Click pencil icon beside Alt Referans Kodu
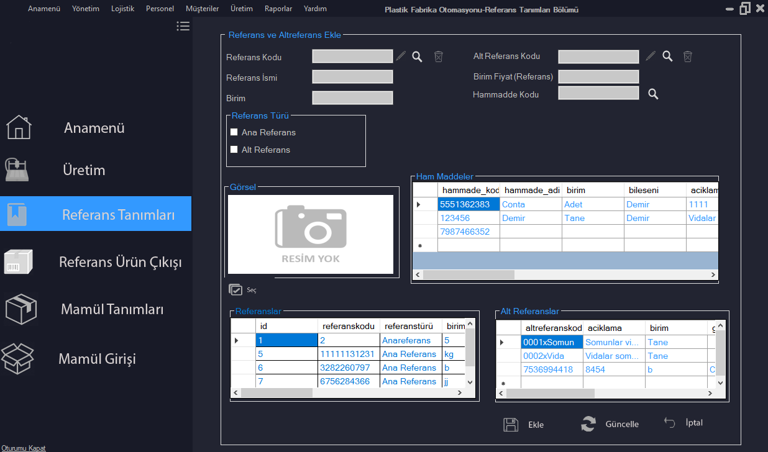 click(x=651, y=56)
